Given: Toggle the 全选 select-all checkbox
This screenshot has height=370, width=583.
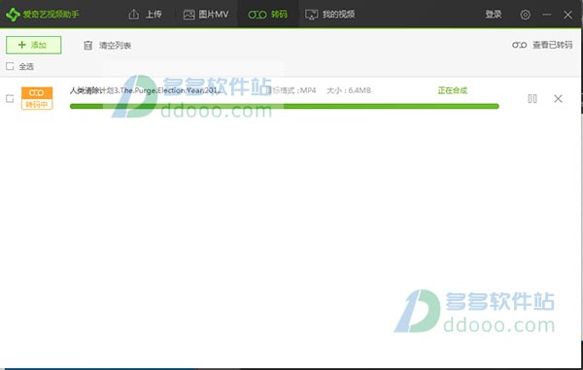Looking at the screenshot, I should 10,66.
